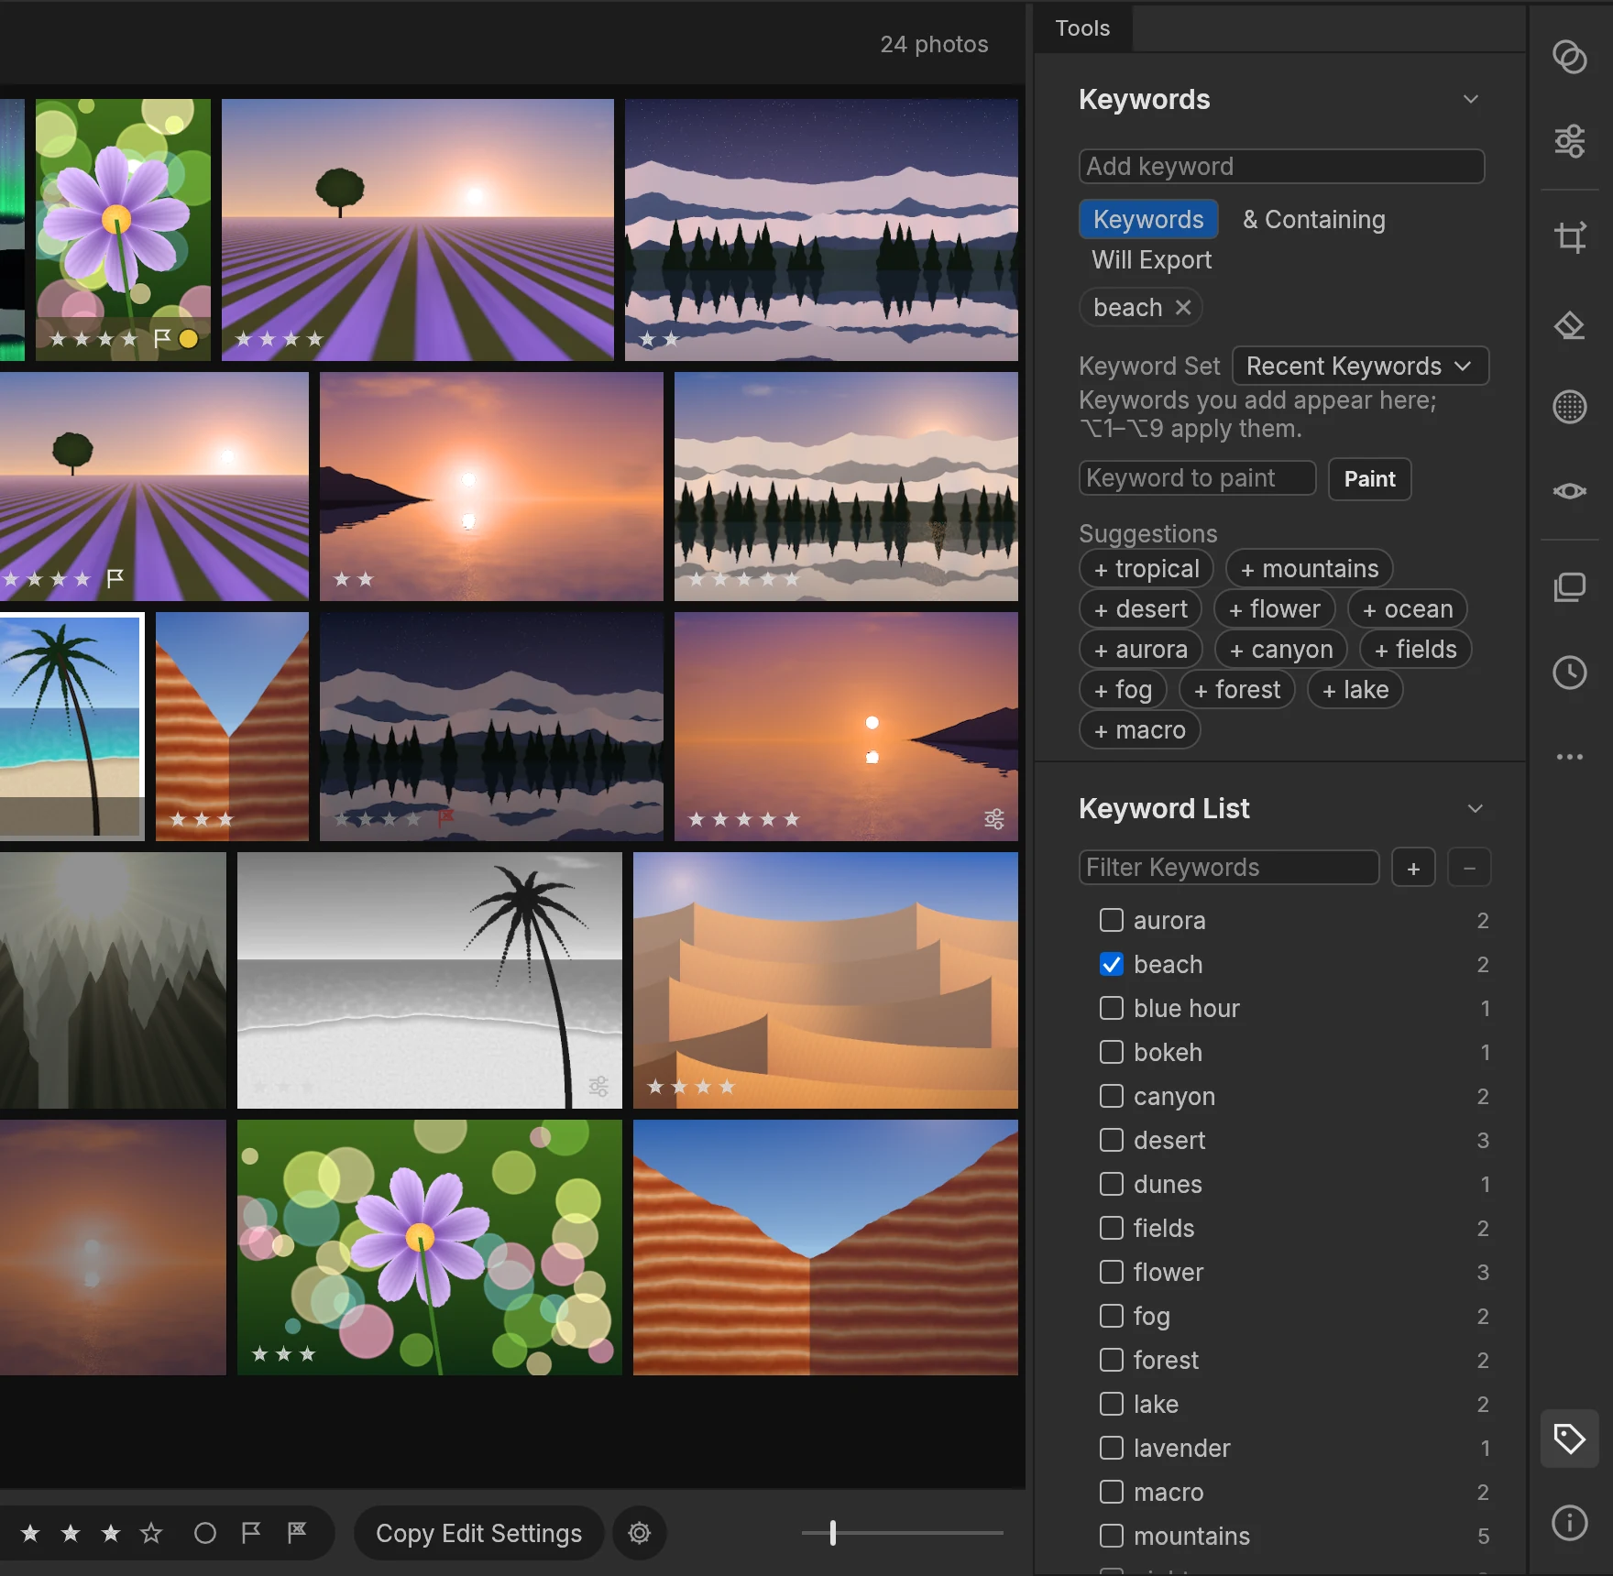Click the gear icon beside Copy Edit Settings

pyautogui.click(x=640, y=1533)
